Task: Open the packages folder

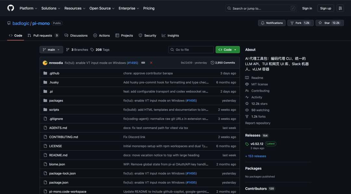Action: pyautogui.click(x=56, y=101)
